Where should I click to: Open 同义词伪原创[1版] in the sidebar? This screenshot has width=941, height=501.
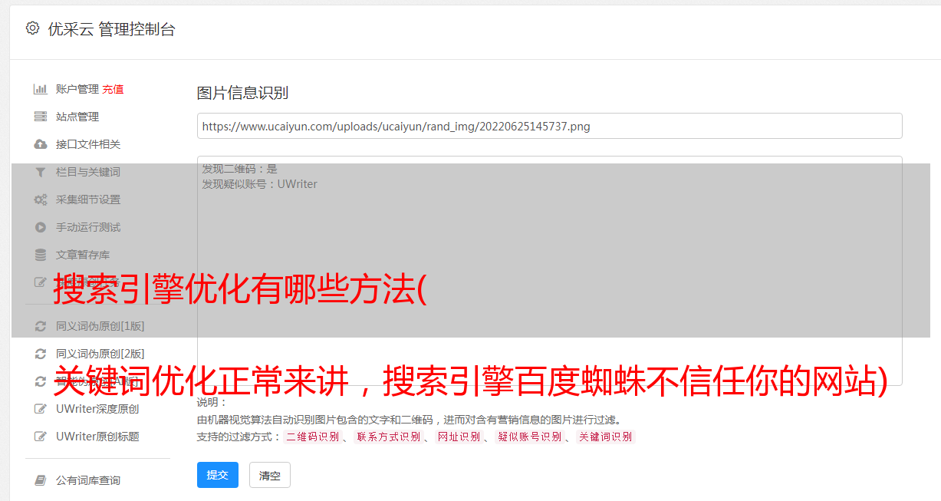100,326
